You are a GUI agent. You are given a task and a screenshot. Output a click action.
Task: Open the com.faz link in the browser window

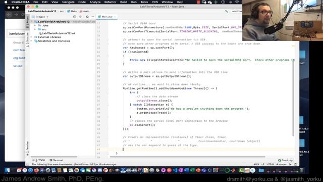(x=19, y=50)
